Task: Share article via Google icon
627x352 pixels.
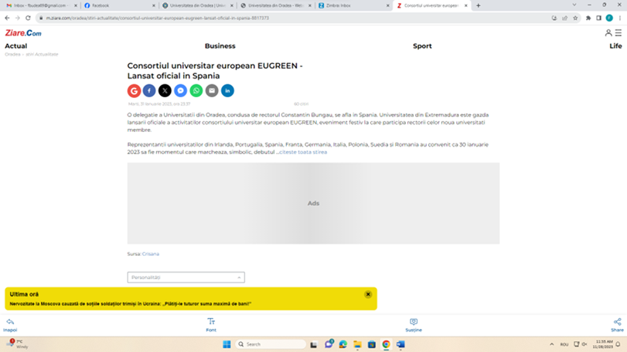Action: pos(134,91)
